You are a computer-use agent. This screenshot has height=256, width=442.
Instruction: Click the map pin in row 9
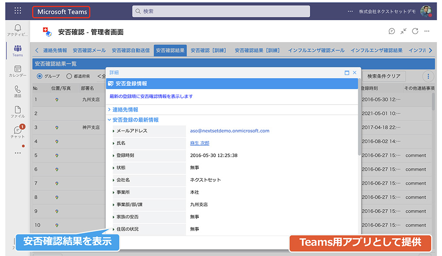pos(57,211)
